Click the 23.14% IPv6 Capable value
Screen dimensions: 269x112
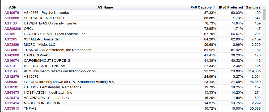(210, 82)
